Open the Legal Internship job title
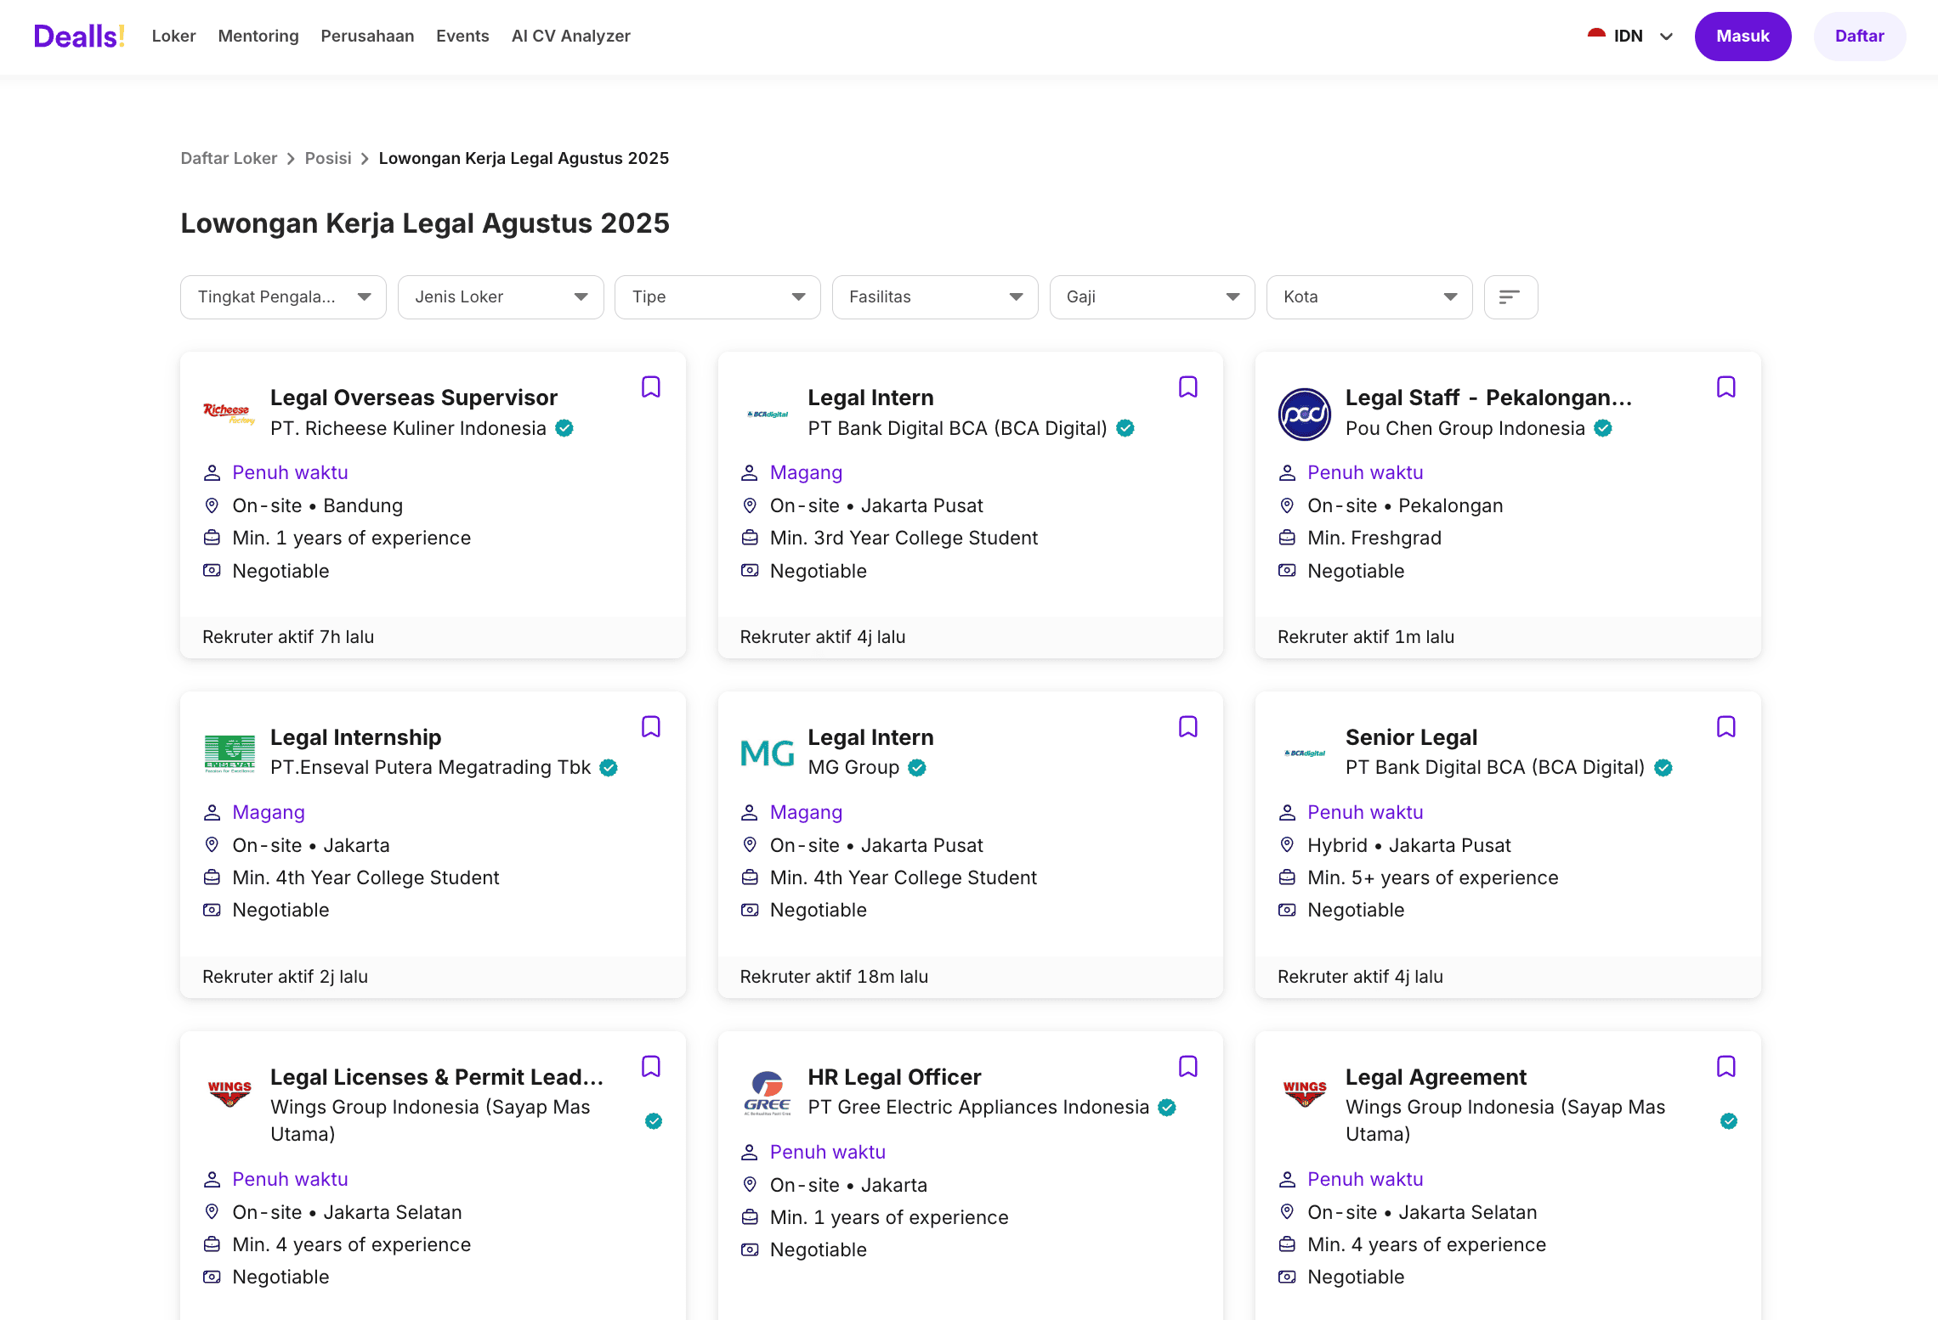Screen dimensions: 1938x1320 [x=356, y=737]
